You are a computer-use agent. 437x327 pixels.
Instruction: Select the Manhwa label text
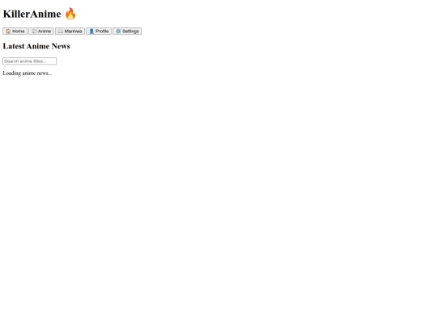click(73, 31)
